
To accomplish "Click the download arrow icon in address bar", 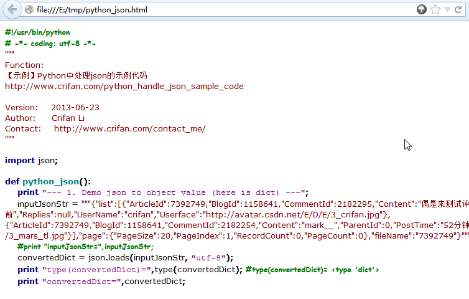I will pos(422,9).
